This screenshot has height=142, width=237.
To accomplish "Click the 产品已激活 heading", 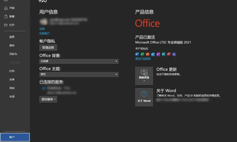I will [145, 37].
